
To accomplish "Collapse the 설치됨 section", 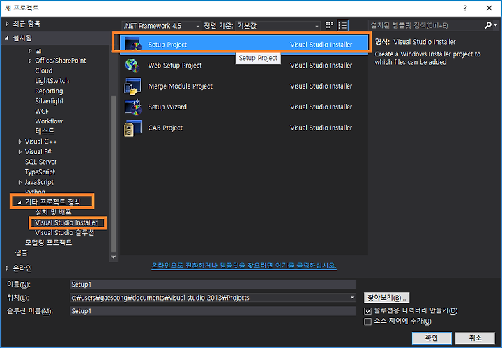I will pos(7,38).
